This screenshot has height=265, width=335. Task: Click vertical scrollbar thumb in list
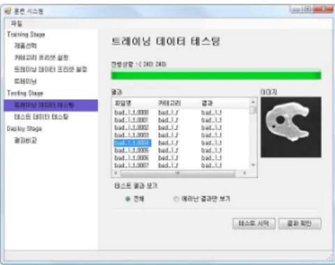pyautogui.click(x=254, y=109)
